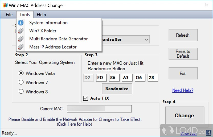Screen dimensions: 213x137
Task: Select the Windows 8 radio button
Action: click(x=21, y=92)
